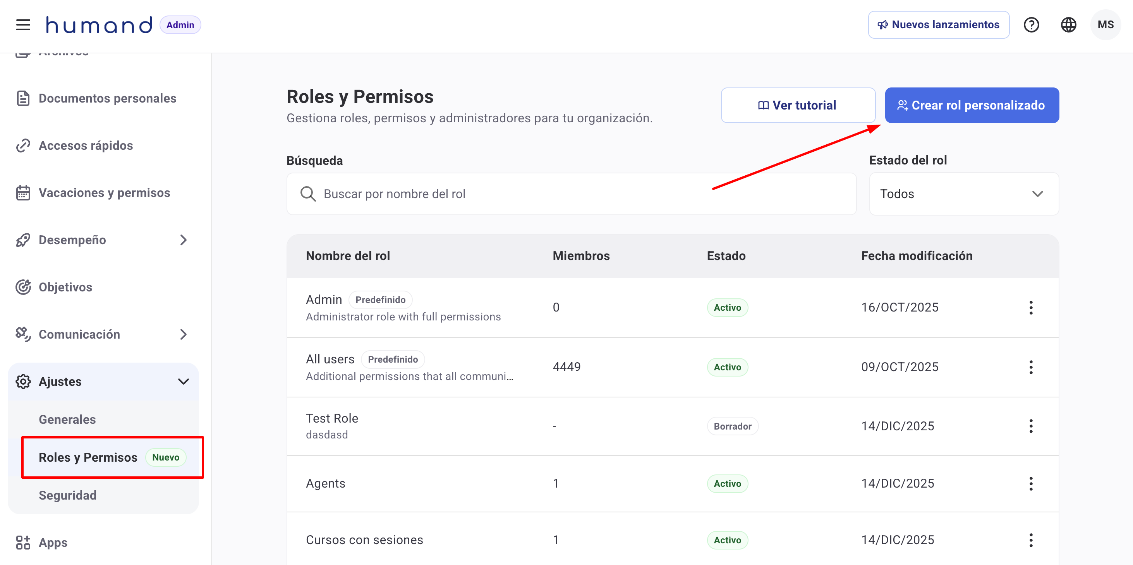Open the Estado del rol dropdown
Screen dimensions: 1133x565
pos(963,194)
